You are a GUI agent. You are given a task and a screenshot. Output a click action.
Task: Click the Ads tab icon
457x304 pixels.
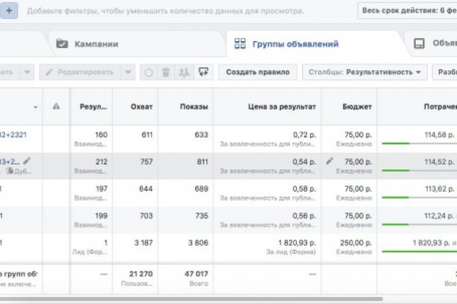(419, 44)
